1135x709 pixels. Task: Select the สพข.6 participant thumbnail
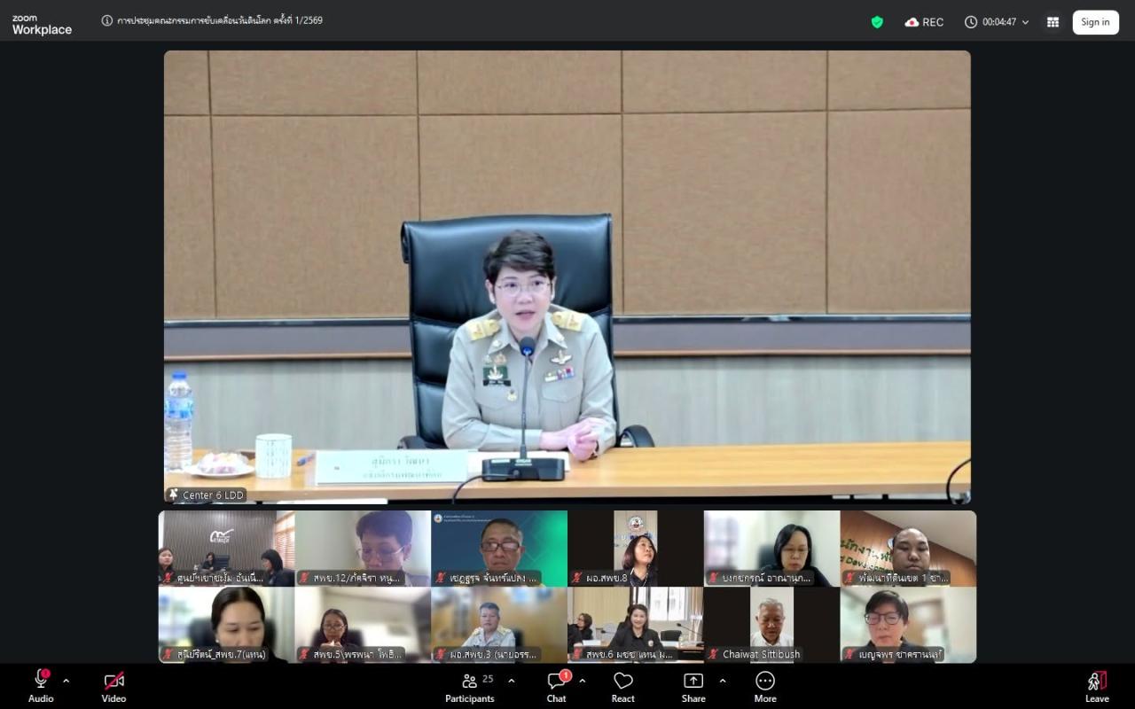tap(636, 625)
